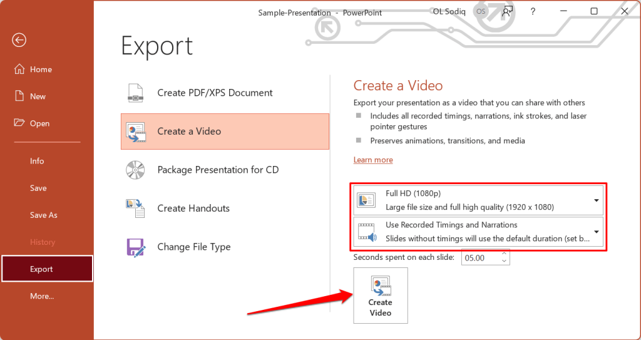Click the filmstrip speaker icon in timings dropdown
The image size is (641, 340).
366,232
